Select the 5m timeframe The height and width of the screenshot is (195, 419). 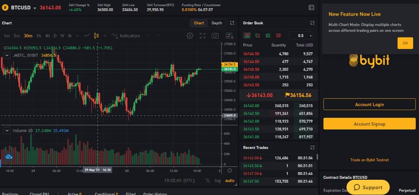point(17,36)
